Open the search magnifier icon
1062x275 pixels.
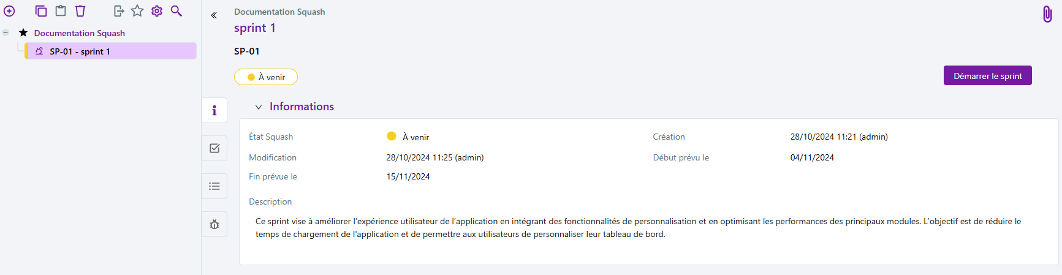pos(176,11)
